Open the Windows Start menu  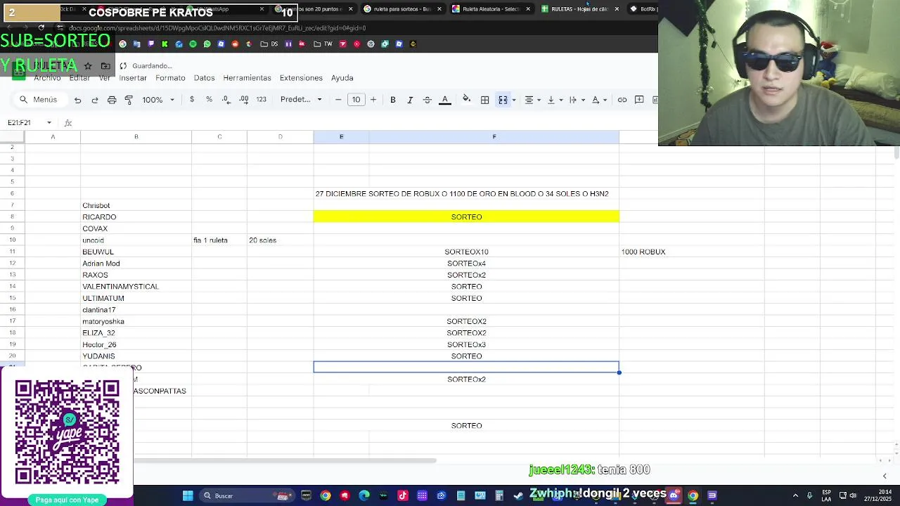click(x=188, y=496)
